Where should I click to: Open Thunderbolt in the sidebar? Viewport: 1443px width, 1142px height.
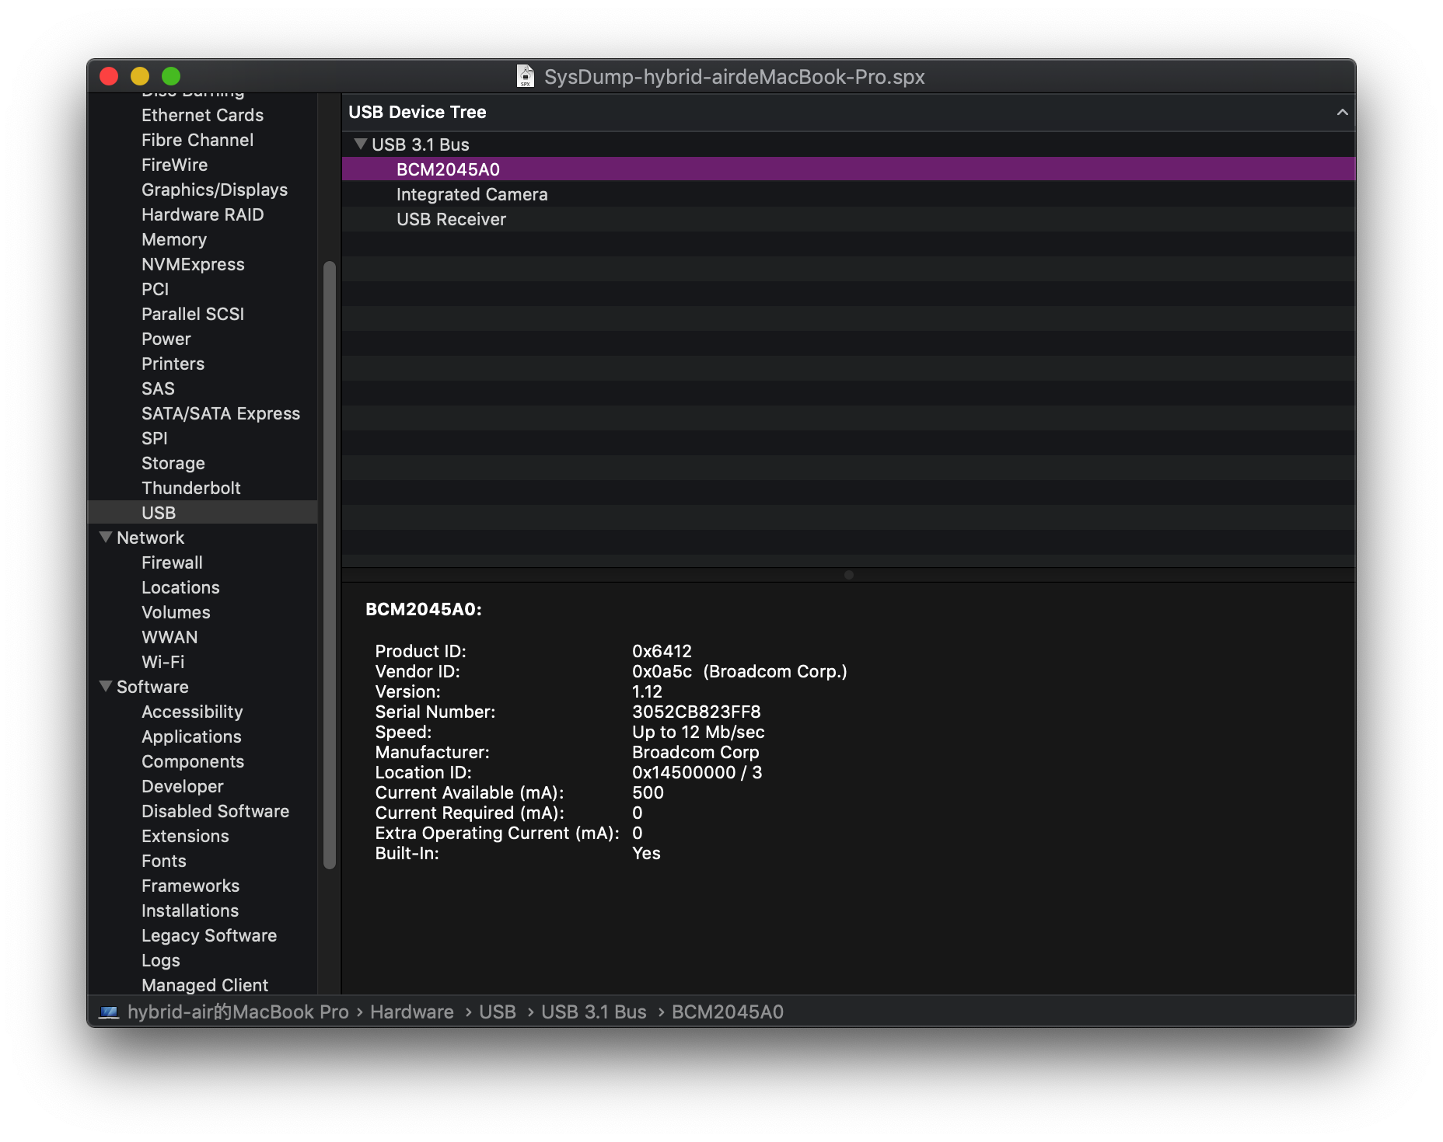(x=191, y=488)
